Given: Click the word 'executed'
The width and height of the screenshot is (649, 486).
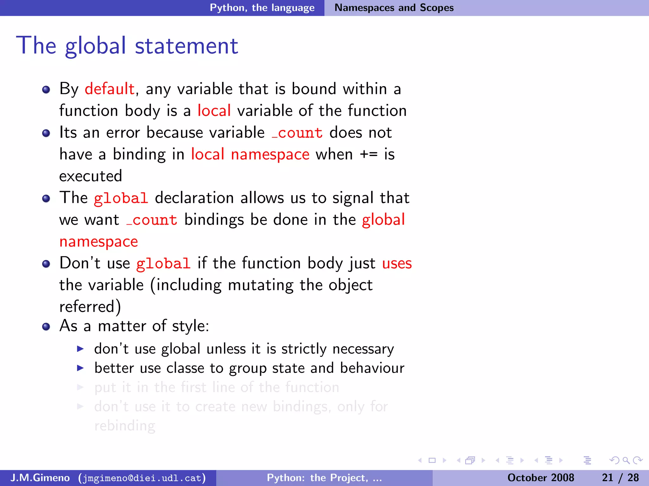Looking at the screenshot, I should tap(91, 176).
